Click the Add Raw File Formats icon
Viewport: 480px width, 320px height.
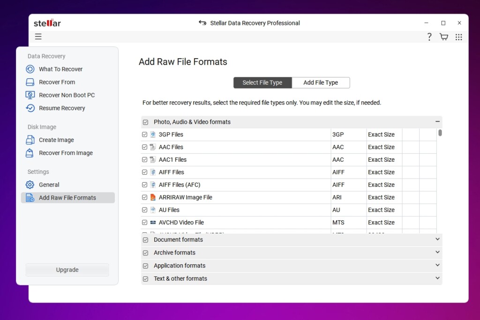coord(30,198)
